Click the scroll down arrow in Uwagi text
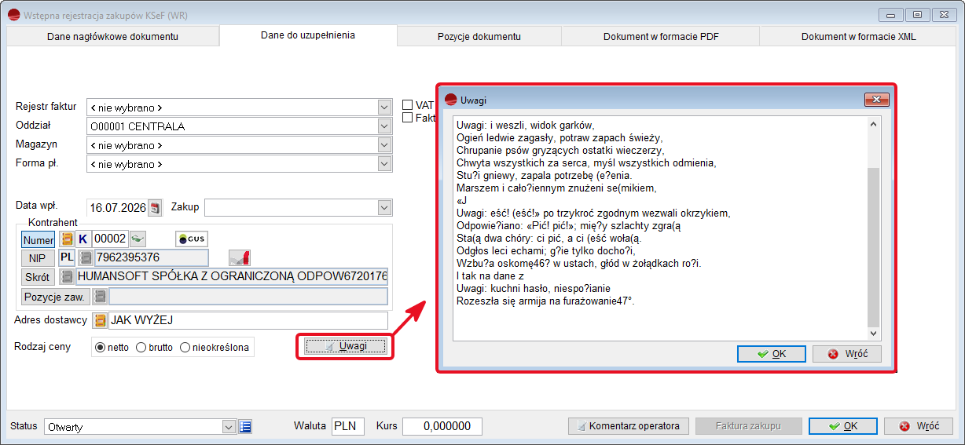The height and width of the screenshot is (445, 965). click(x=873, y=334)
